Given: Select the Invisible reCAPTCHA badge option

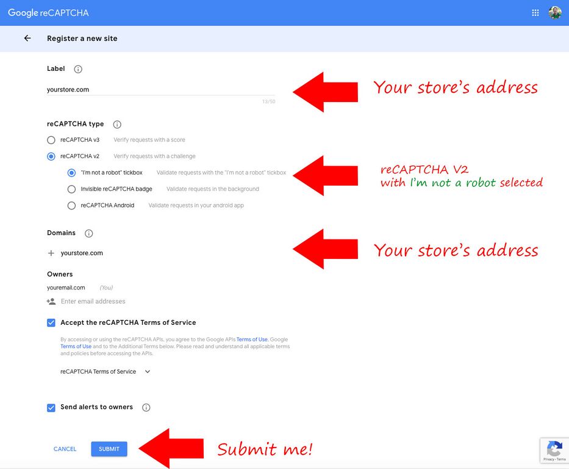Looking at the screenshot, I should (72, 189).
